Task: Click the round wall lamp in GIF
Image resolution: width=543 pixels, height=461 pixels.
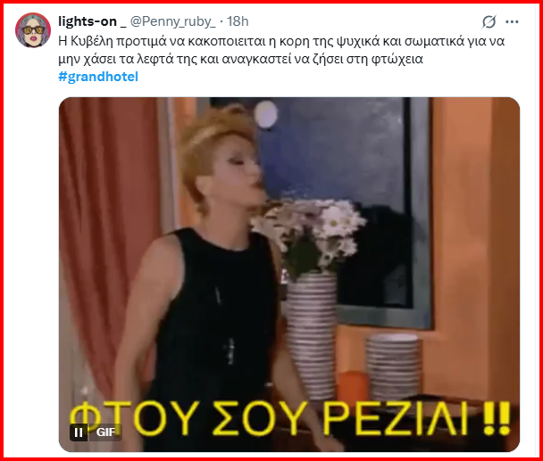Action: tap(266, 114)
